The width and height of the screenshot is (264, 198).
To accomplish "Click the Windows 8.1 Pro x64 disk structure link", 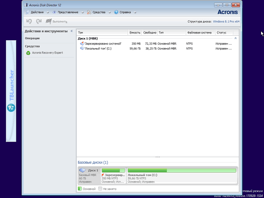I will [225, 21].
